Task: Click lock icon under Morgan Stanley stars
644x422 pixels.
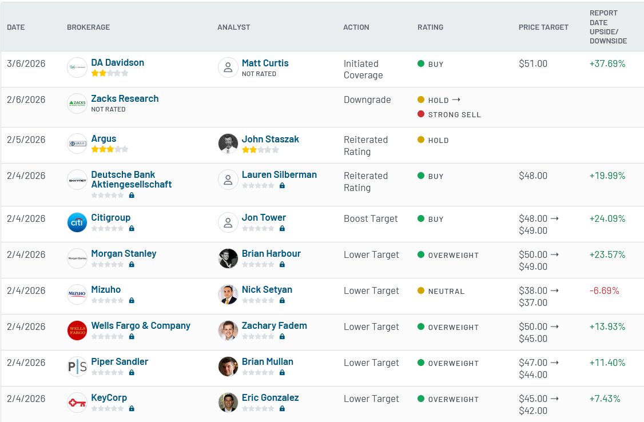Action: 132,264
